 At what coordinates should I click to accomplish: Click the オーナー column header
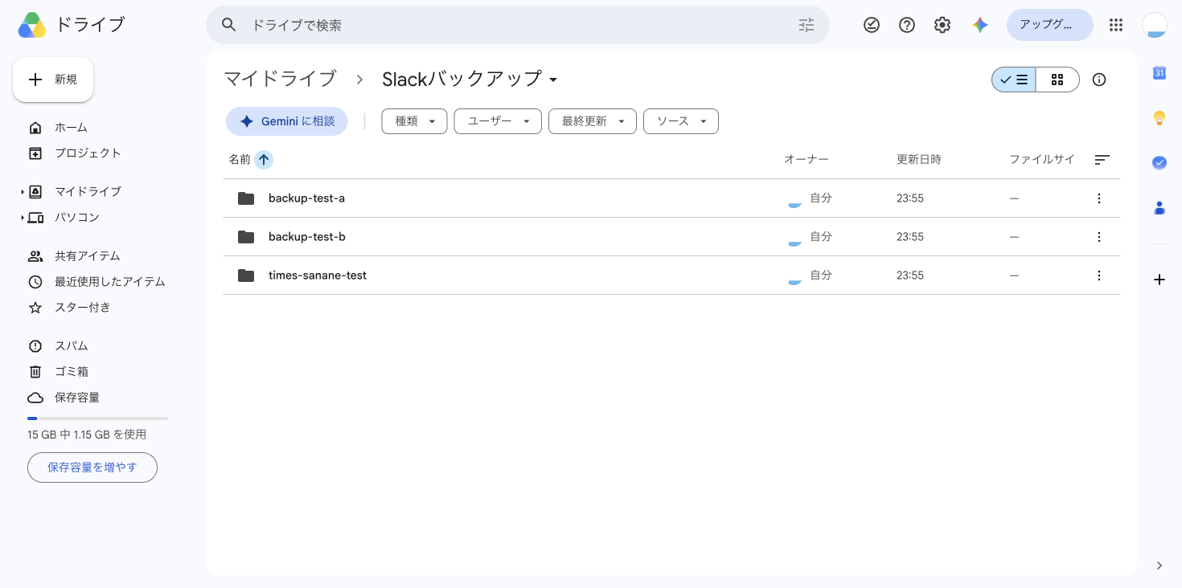tap(806, 160)
